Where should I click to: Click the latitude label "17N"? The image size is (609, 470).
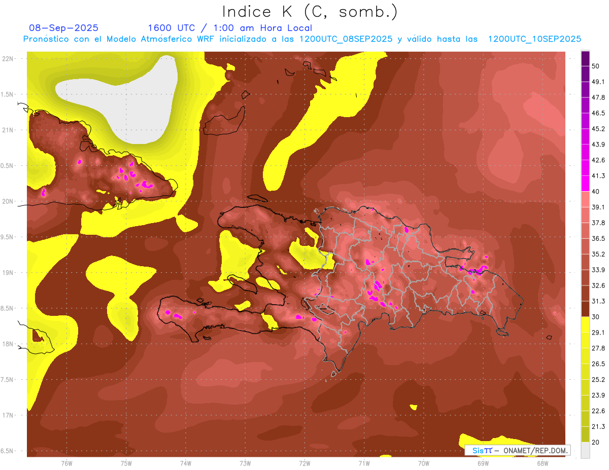[8, 415]
